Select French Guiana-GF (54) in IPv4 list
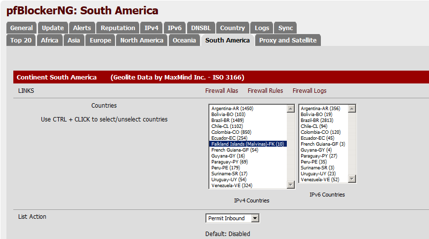This screenshot has width=429, height=239. [x=248, y=150]
